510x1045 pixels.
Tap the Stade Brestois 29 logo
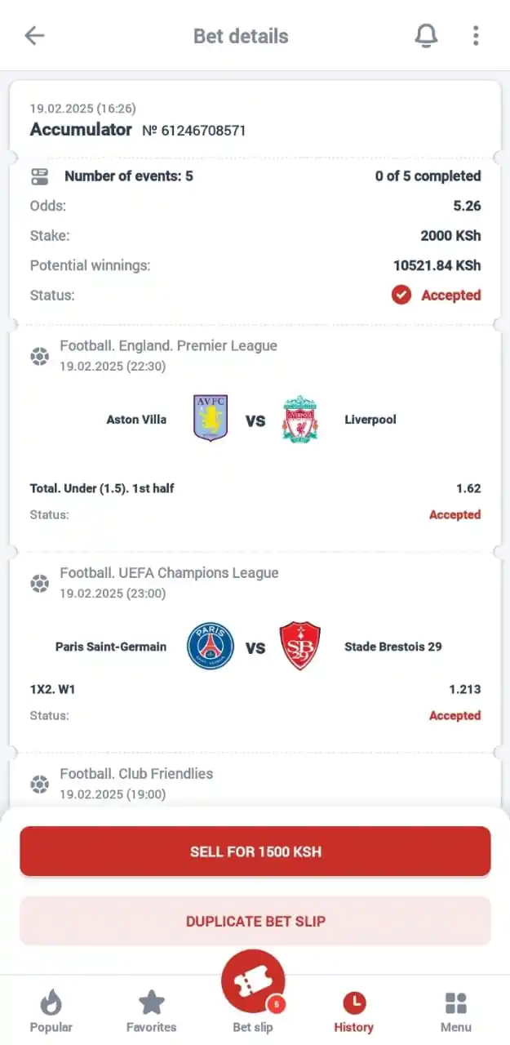(x=299, y=646)
